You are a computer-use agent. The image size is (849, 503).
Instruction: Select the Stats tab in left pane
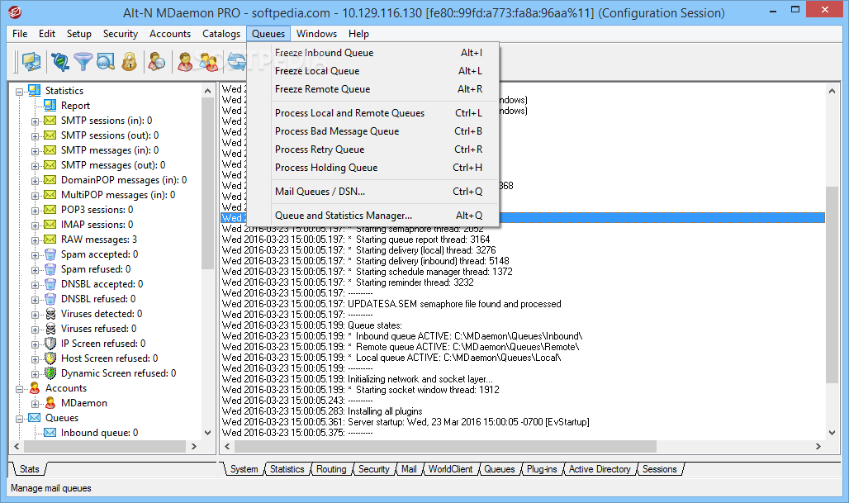click(29, 469)
